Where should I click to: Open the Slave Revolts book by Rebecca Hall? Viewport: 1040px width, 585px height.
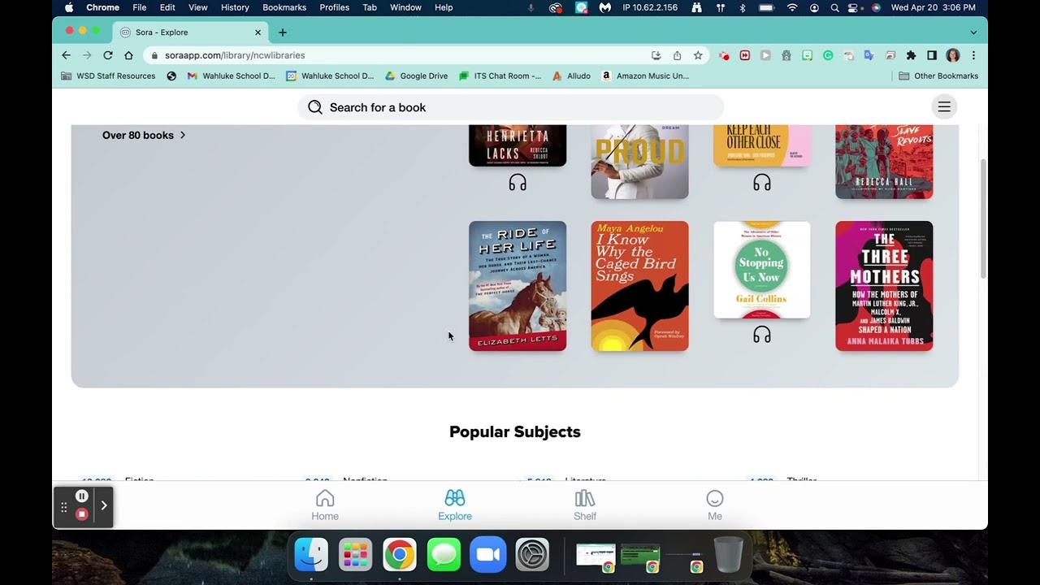[884, 162]
